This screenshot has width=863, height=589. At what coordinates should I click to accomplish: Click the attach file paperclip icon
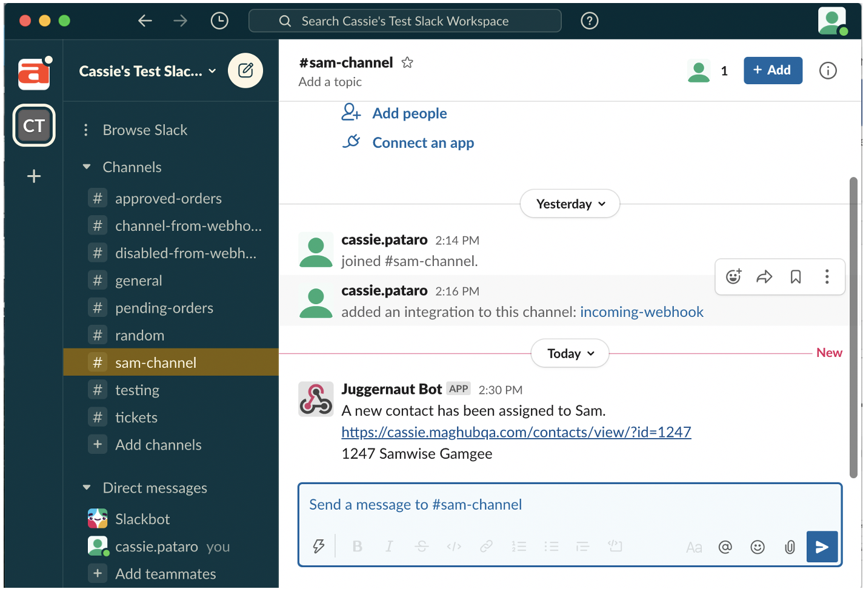tap(790, 547)
